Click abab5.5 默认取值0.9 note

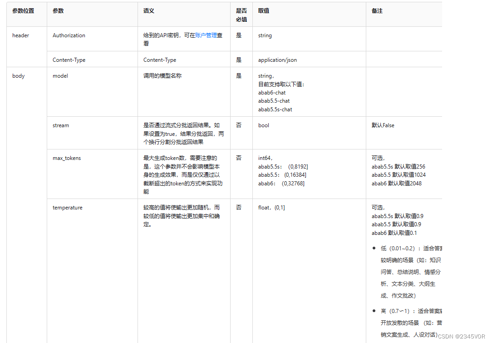[396, 224]
